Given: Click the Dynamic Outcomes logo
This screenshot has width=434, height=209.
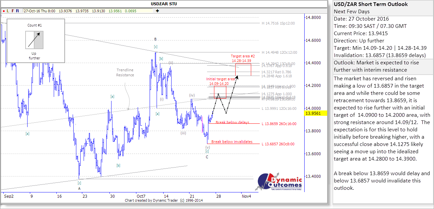Looking at the screenshot, I should click(281, 182).
